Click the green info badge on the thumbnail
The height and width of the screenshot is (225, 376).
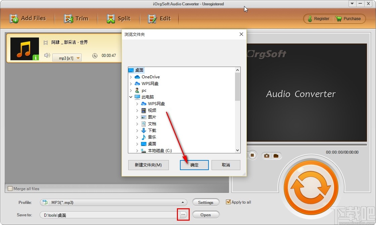click(x=36, y=57)
